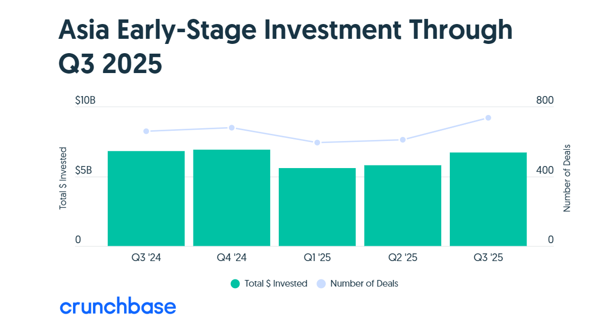The image size is (602, 329).
Task: Toggle the Number of Deals legend label
Action: (x=364, y=284)
